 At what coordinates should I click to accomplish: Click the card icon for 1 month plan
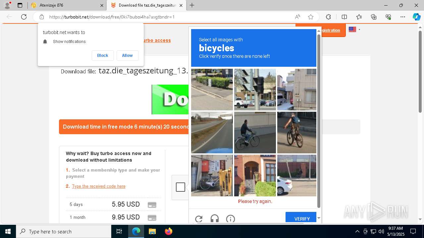point(152,218)
